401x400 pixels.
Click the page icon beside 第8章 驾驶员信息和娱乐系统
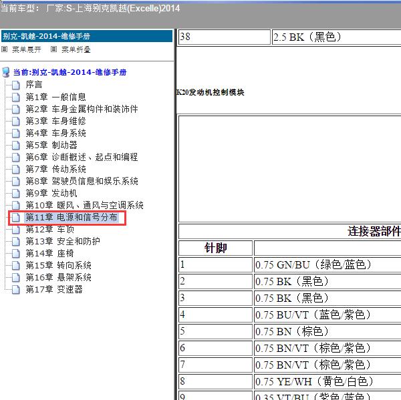coord(15,181)
